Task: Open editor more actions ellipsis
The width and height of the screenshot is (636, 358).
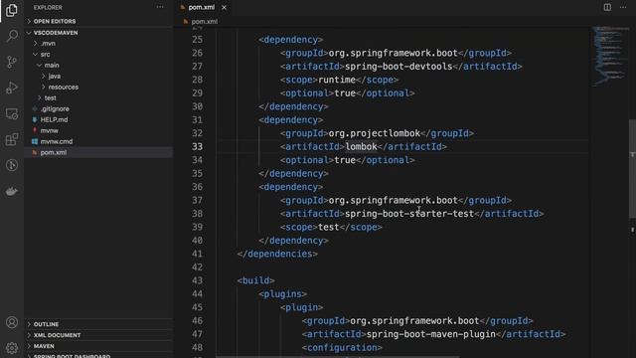Action: click(623, 7)
